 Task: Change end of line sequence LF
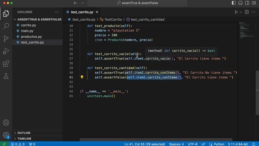pos(203,144)
